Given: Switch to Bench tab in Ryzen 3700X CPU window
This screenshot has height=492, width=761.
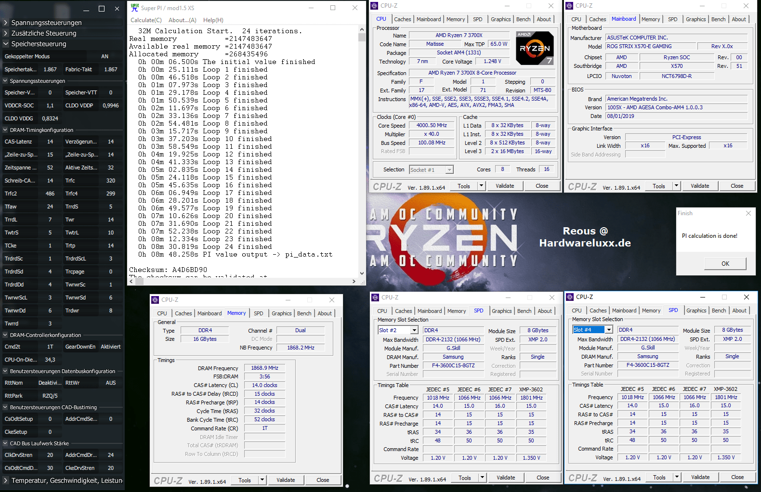Looking at the screenshot, I should tap(524, 19).
